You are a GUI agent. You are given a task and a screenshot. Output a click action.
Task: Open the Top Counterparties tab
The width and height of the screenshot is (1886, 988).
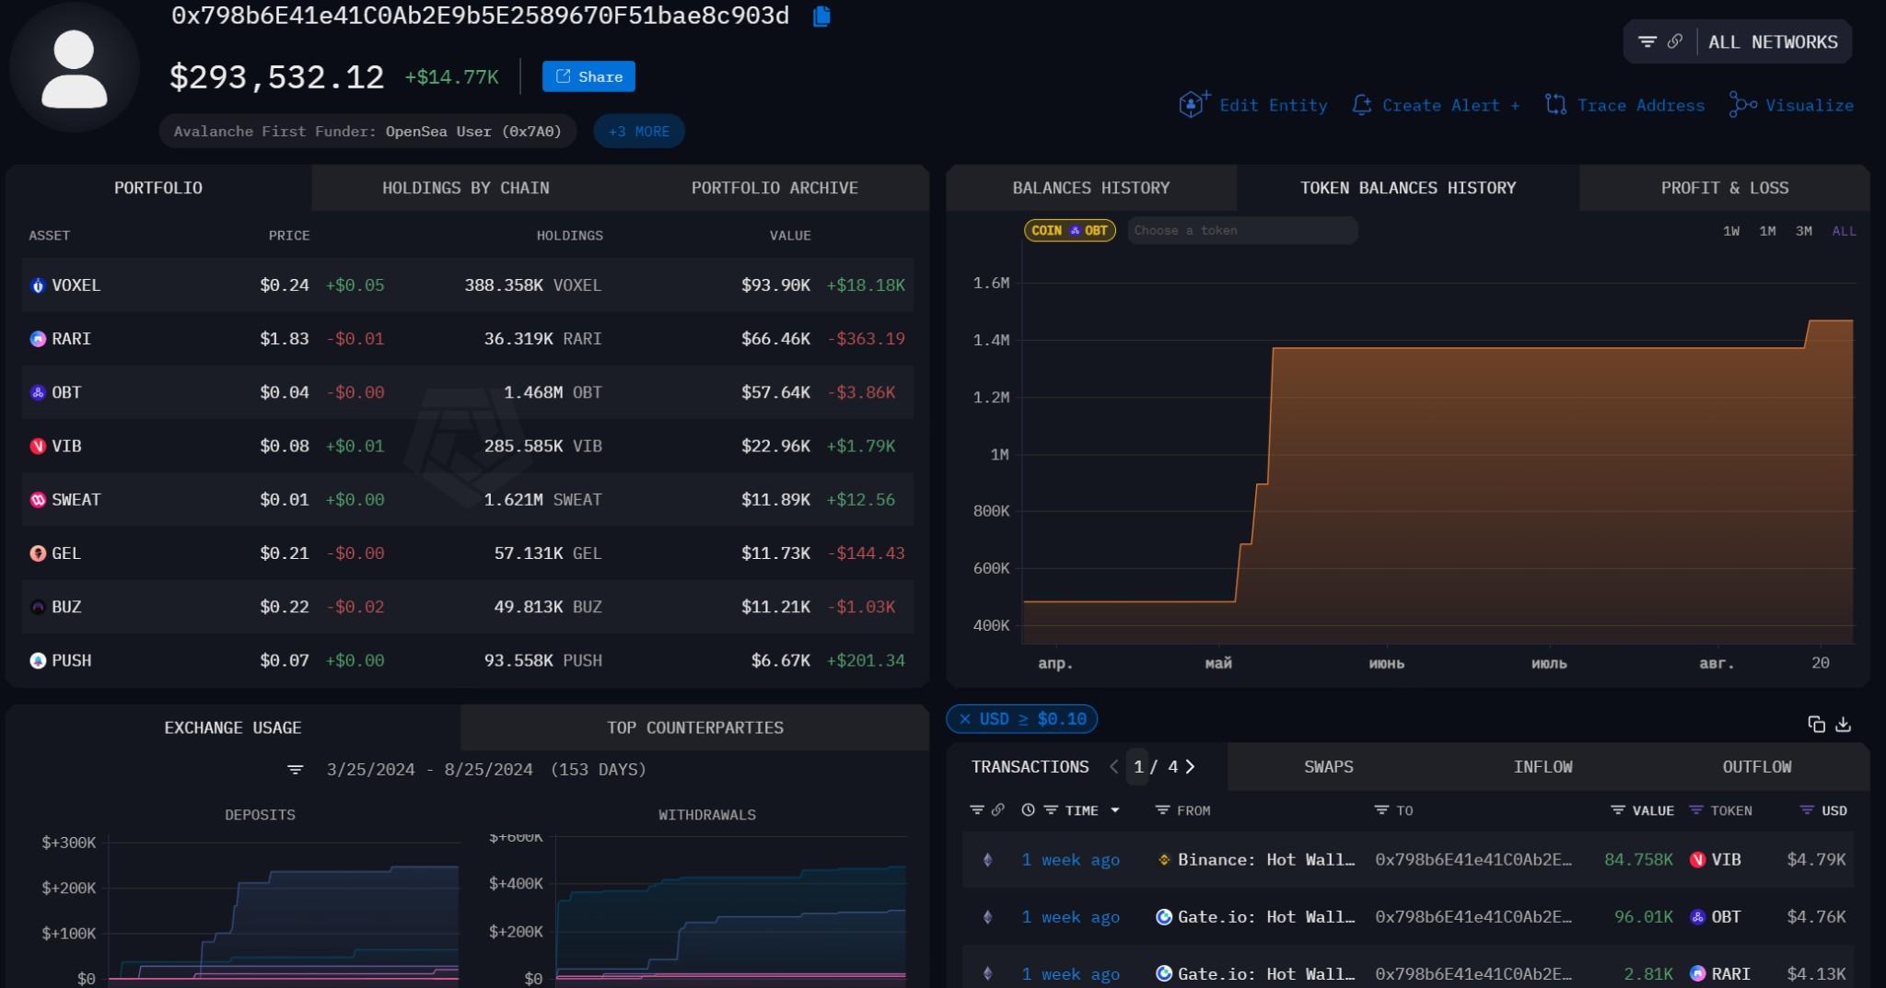point(695,727)
